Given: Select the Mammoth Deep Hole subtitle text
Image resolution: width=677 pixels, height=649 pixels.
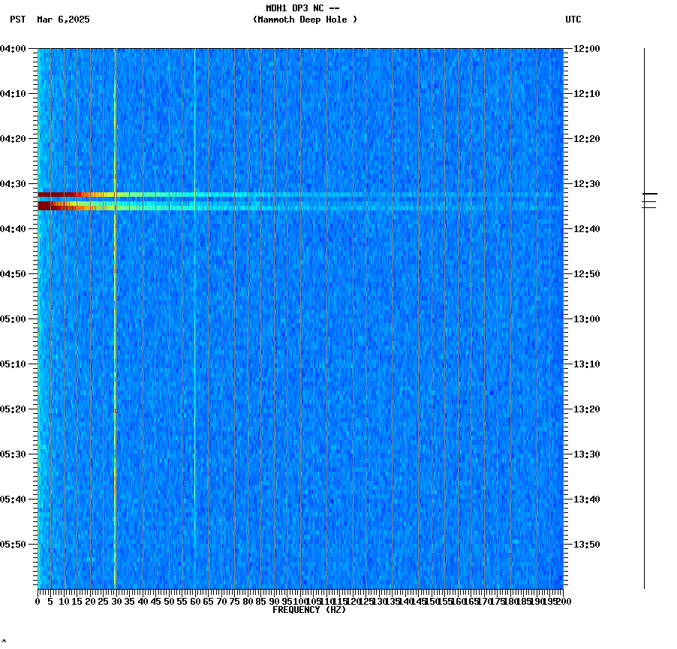Looking at the screenshot, I should (305, 20).
